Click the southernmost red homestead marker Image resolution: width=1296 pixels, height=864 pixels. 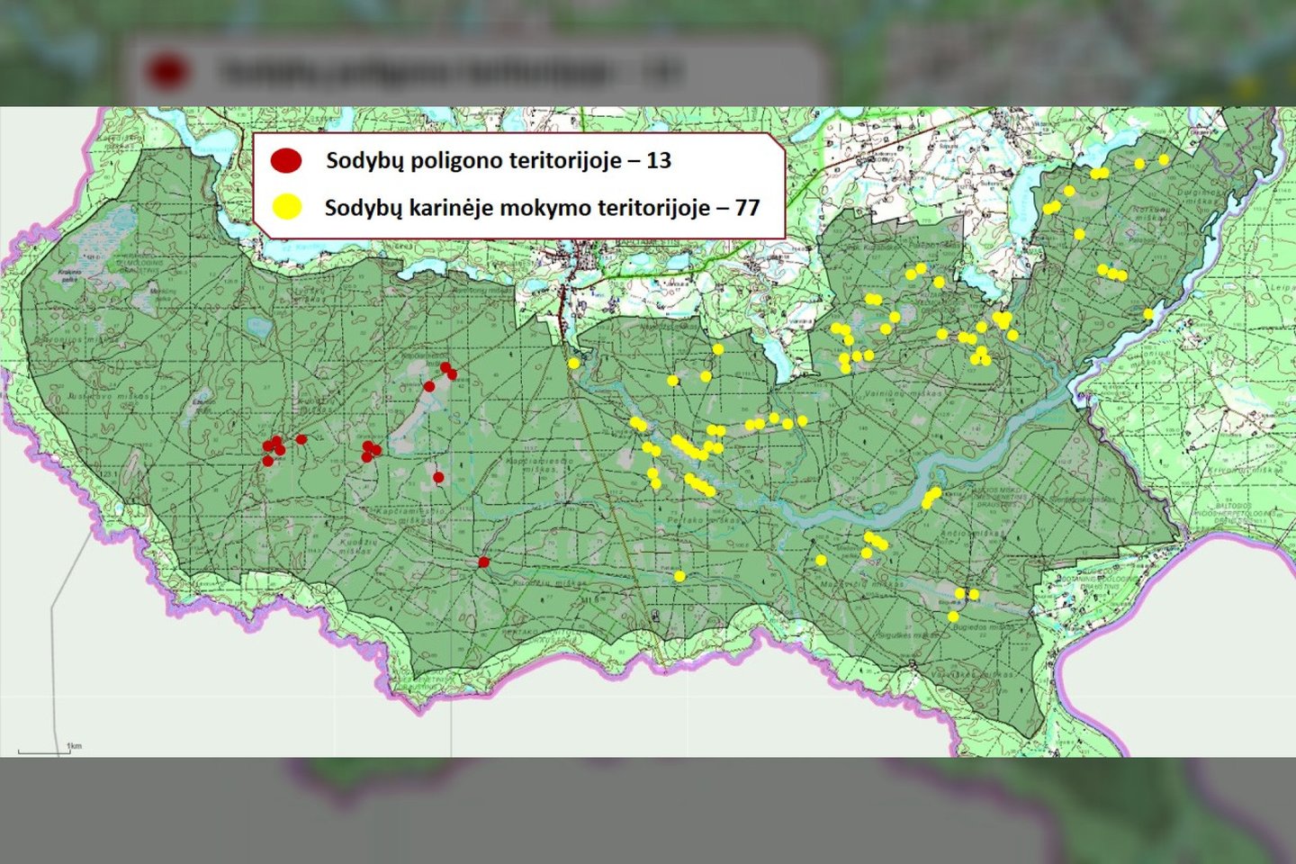click(483, 562)
